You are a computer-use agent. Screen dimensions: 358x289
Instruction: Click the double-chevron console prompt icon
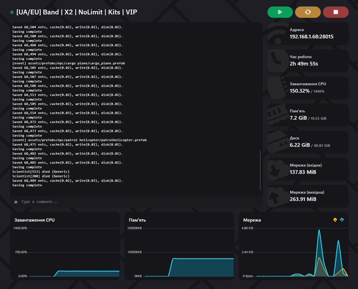[x=16, y=202]
